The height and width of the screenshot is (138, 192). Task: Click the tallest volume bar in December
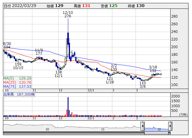[x=68, y=107]
